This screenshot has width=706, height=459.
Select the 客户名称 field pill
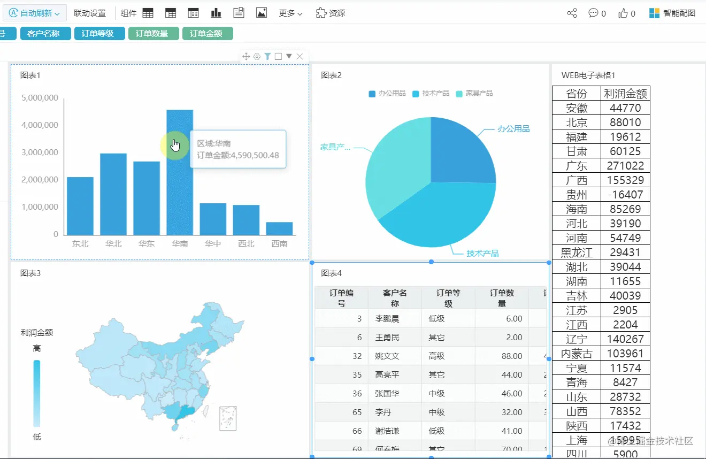click(x=45, y=34)
